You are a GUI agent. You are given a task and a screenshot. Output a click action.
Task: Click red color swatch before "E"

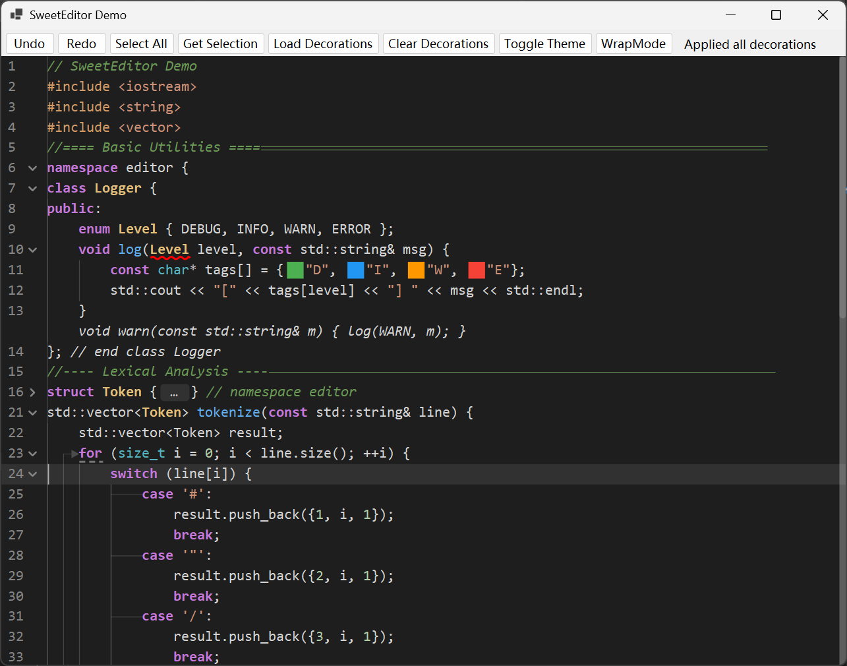(477, 270)
